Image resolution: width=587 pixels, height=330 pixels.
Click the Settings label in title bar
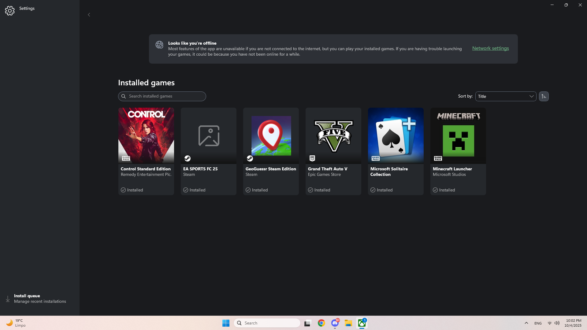tap(27, 8)
